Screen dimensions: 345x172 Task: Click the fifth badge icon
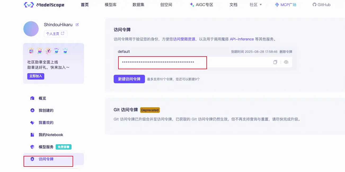[x=65, y=51]
